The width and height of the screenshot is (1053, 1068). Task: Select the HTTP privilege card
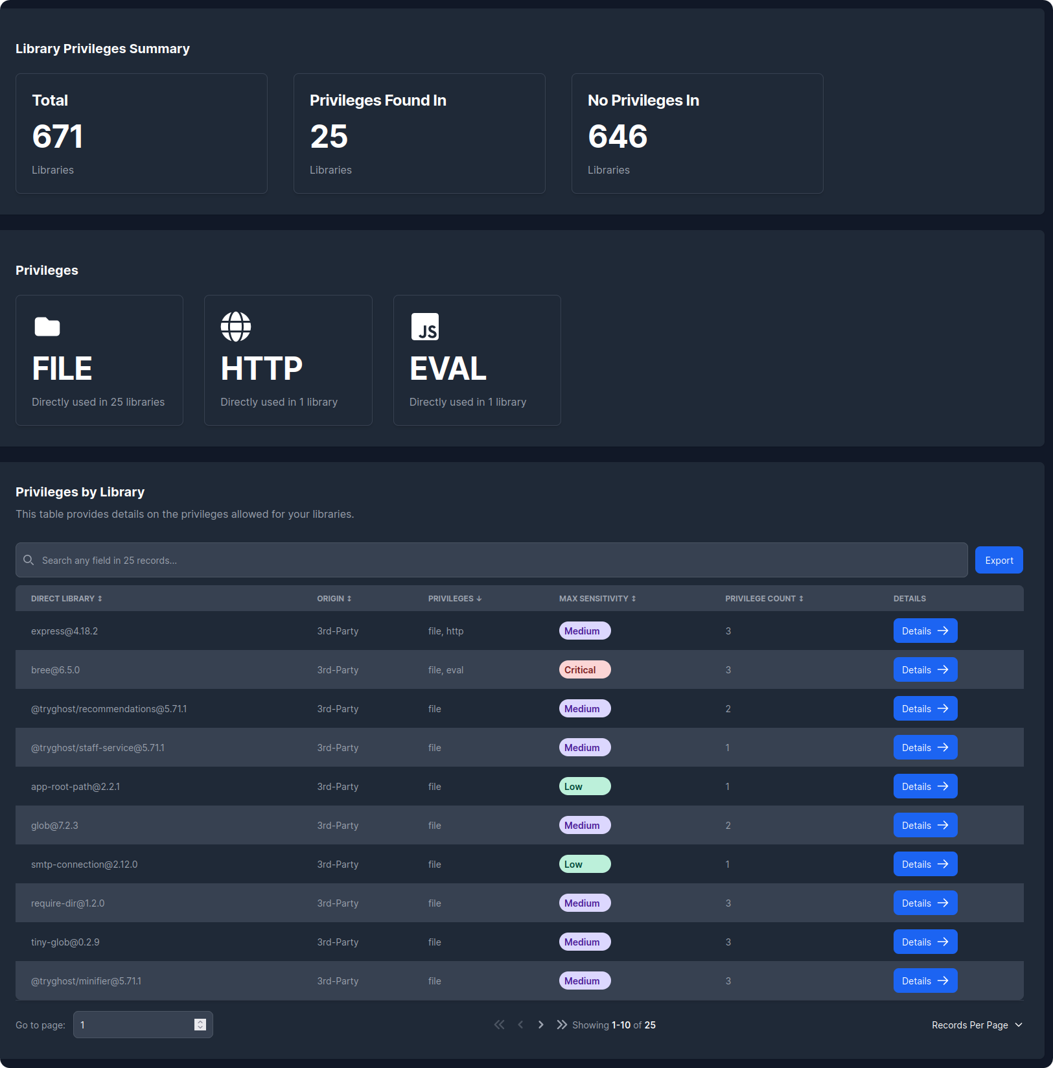pos(288,360)
